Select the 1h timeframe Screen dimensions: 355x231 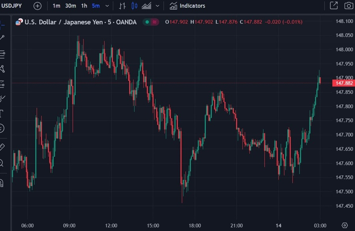coord(84,6)
